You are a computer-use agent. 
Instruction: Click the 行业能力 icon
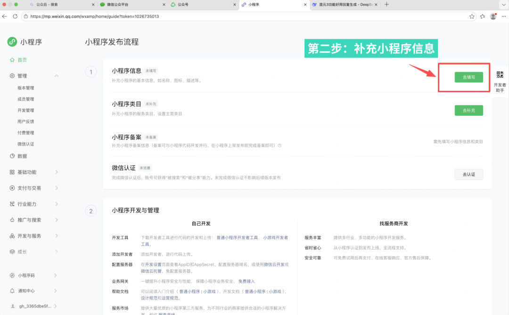click(12, 204)
